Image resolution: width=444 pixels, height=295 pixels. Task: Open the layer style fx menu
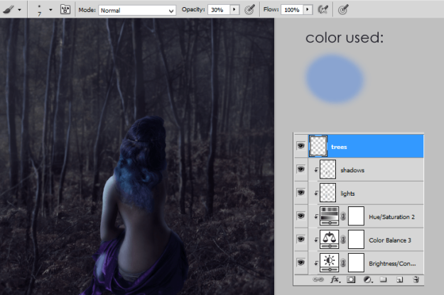(x=335, y=279)
